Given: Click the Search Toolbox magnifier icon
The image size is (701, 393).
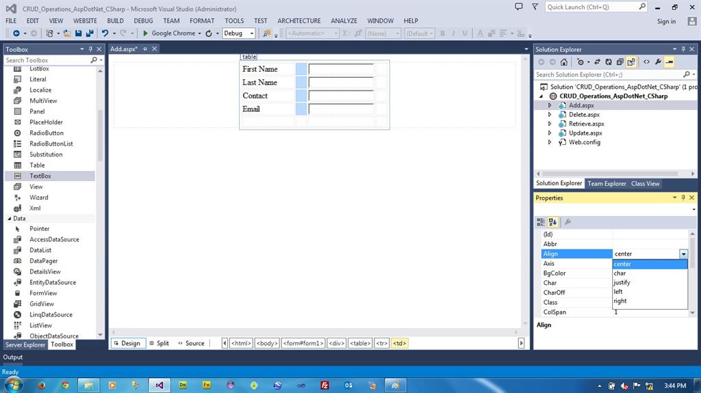Looking at the screenshot, I should [93, 60].
